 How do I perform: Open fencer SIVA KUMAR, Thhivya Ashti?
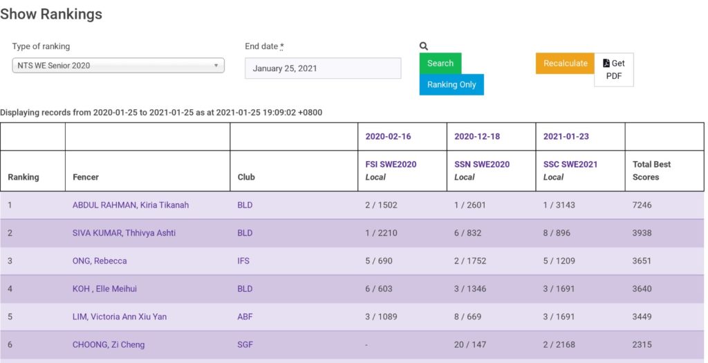124,233
